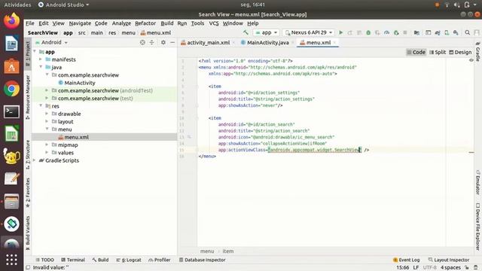482x271 pixels.
Task: Click the line 13 gutter icon
Action: (189, 137)
